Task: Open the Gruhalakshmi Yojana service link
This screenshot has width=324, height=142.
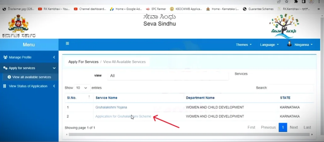Action: click(111, 107)
